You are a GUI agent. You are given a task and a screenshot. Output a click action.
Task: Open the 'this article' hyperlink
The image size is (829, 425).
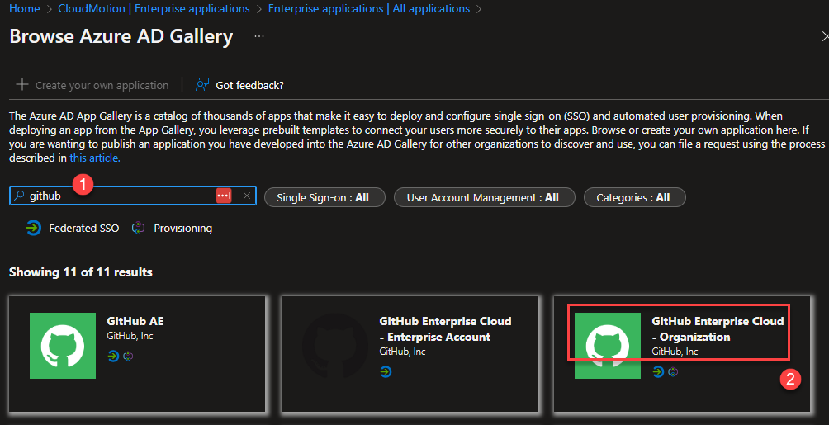click(x=95, y=158)
